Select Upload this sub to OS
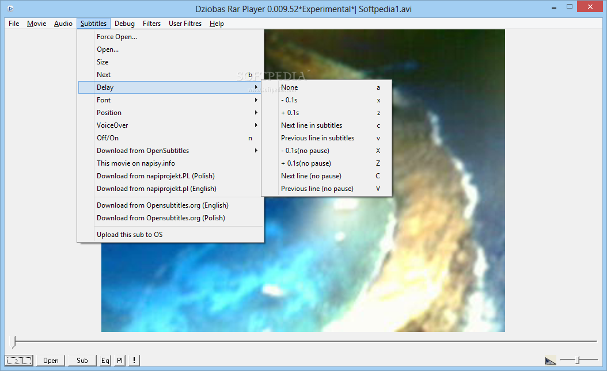The image size is (607, 371). tap(170, 235)
